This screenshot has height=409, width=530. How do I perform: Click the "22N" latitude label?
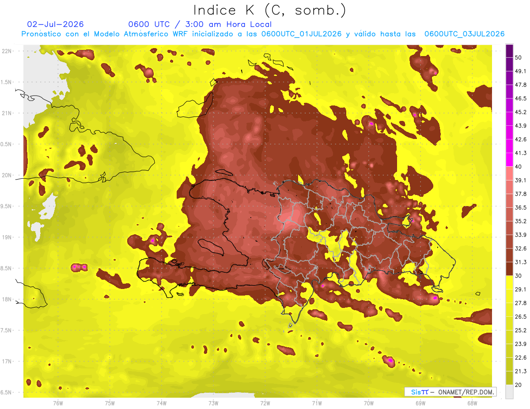7,51
